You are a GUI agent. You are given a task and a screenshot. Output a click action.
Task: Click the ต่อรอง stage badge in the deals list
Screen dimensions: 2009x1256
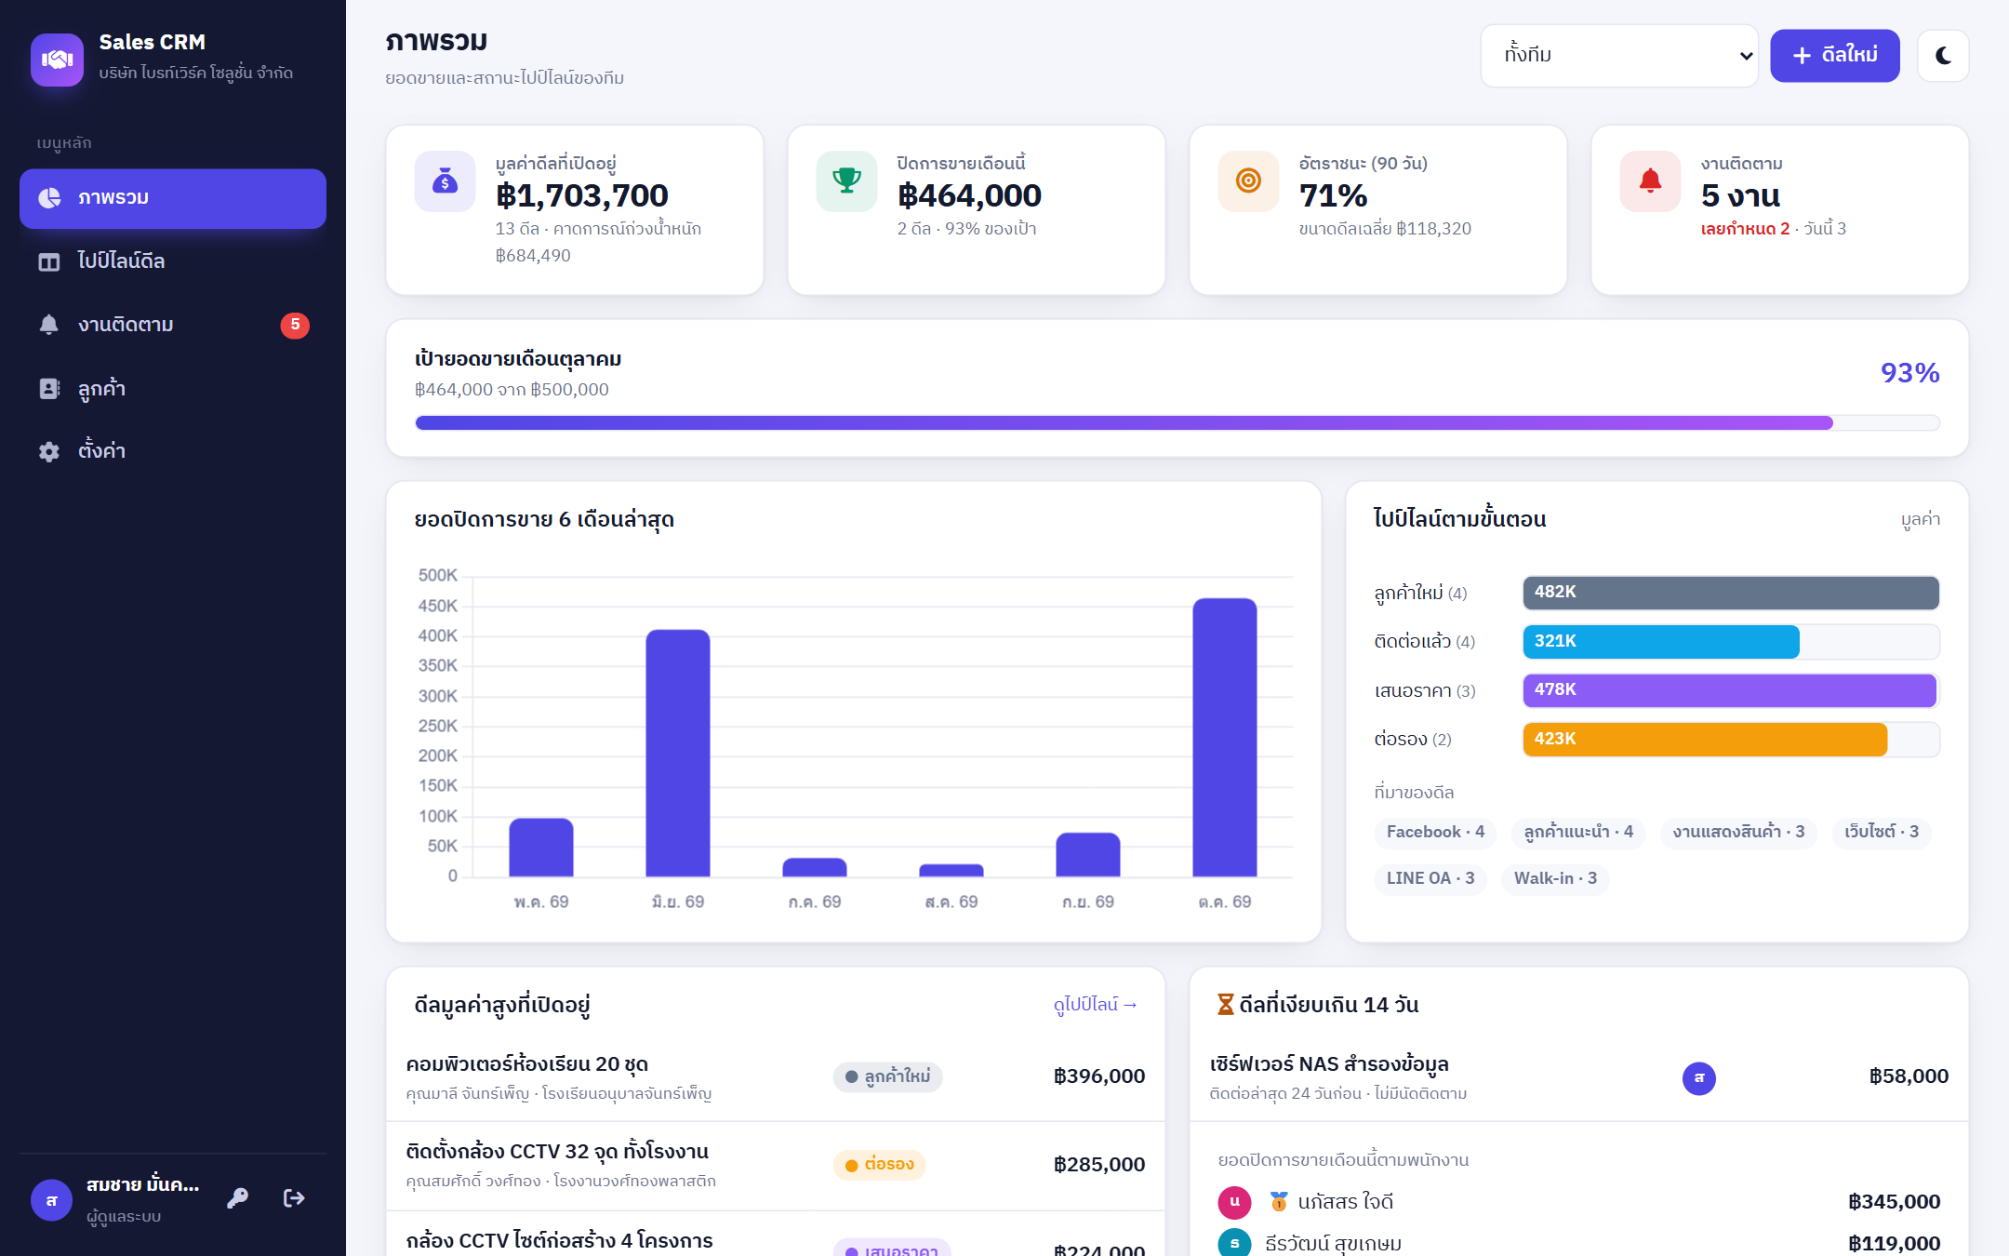coord(879,1165)
